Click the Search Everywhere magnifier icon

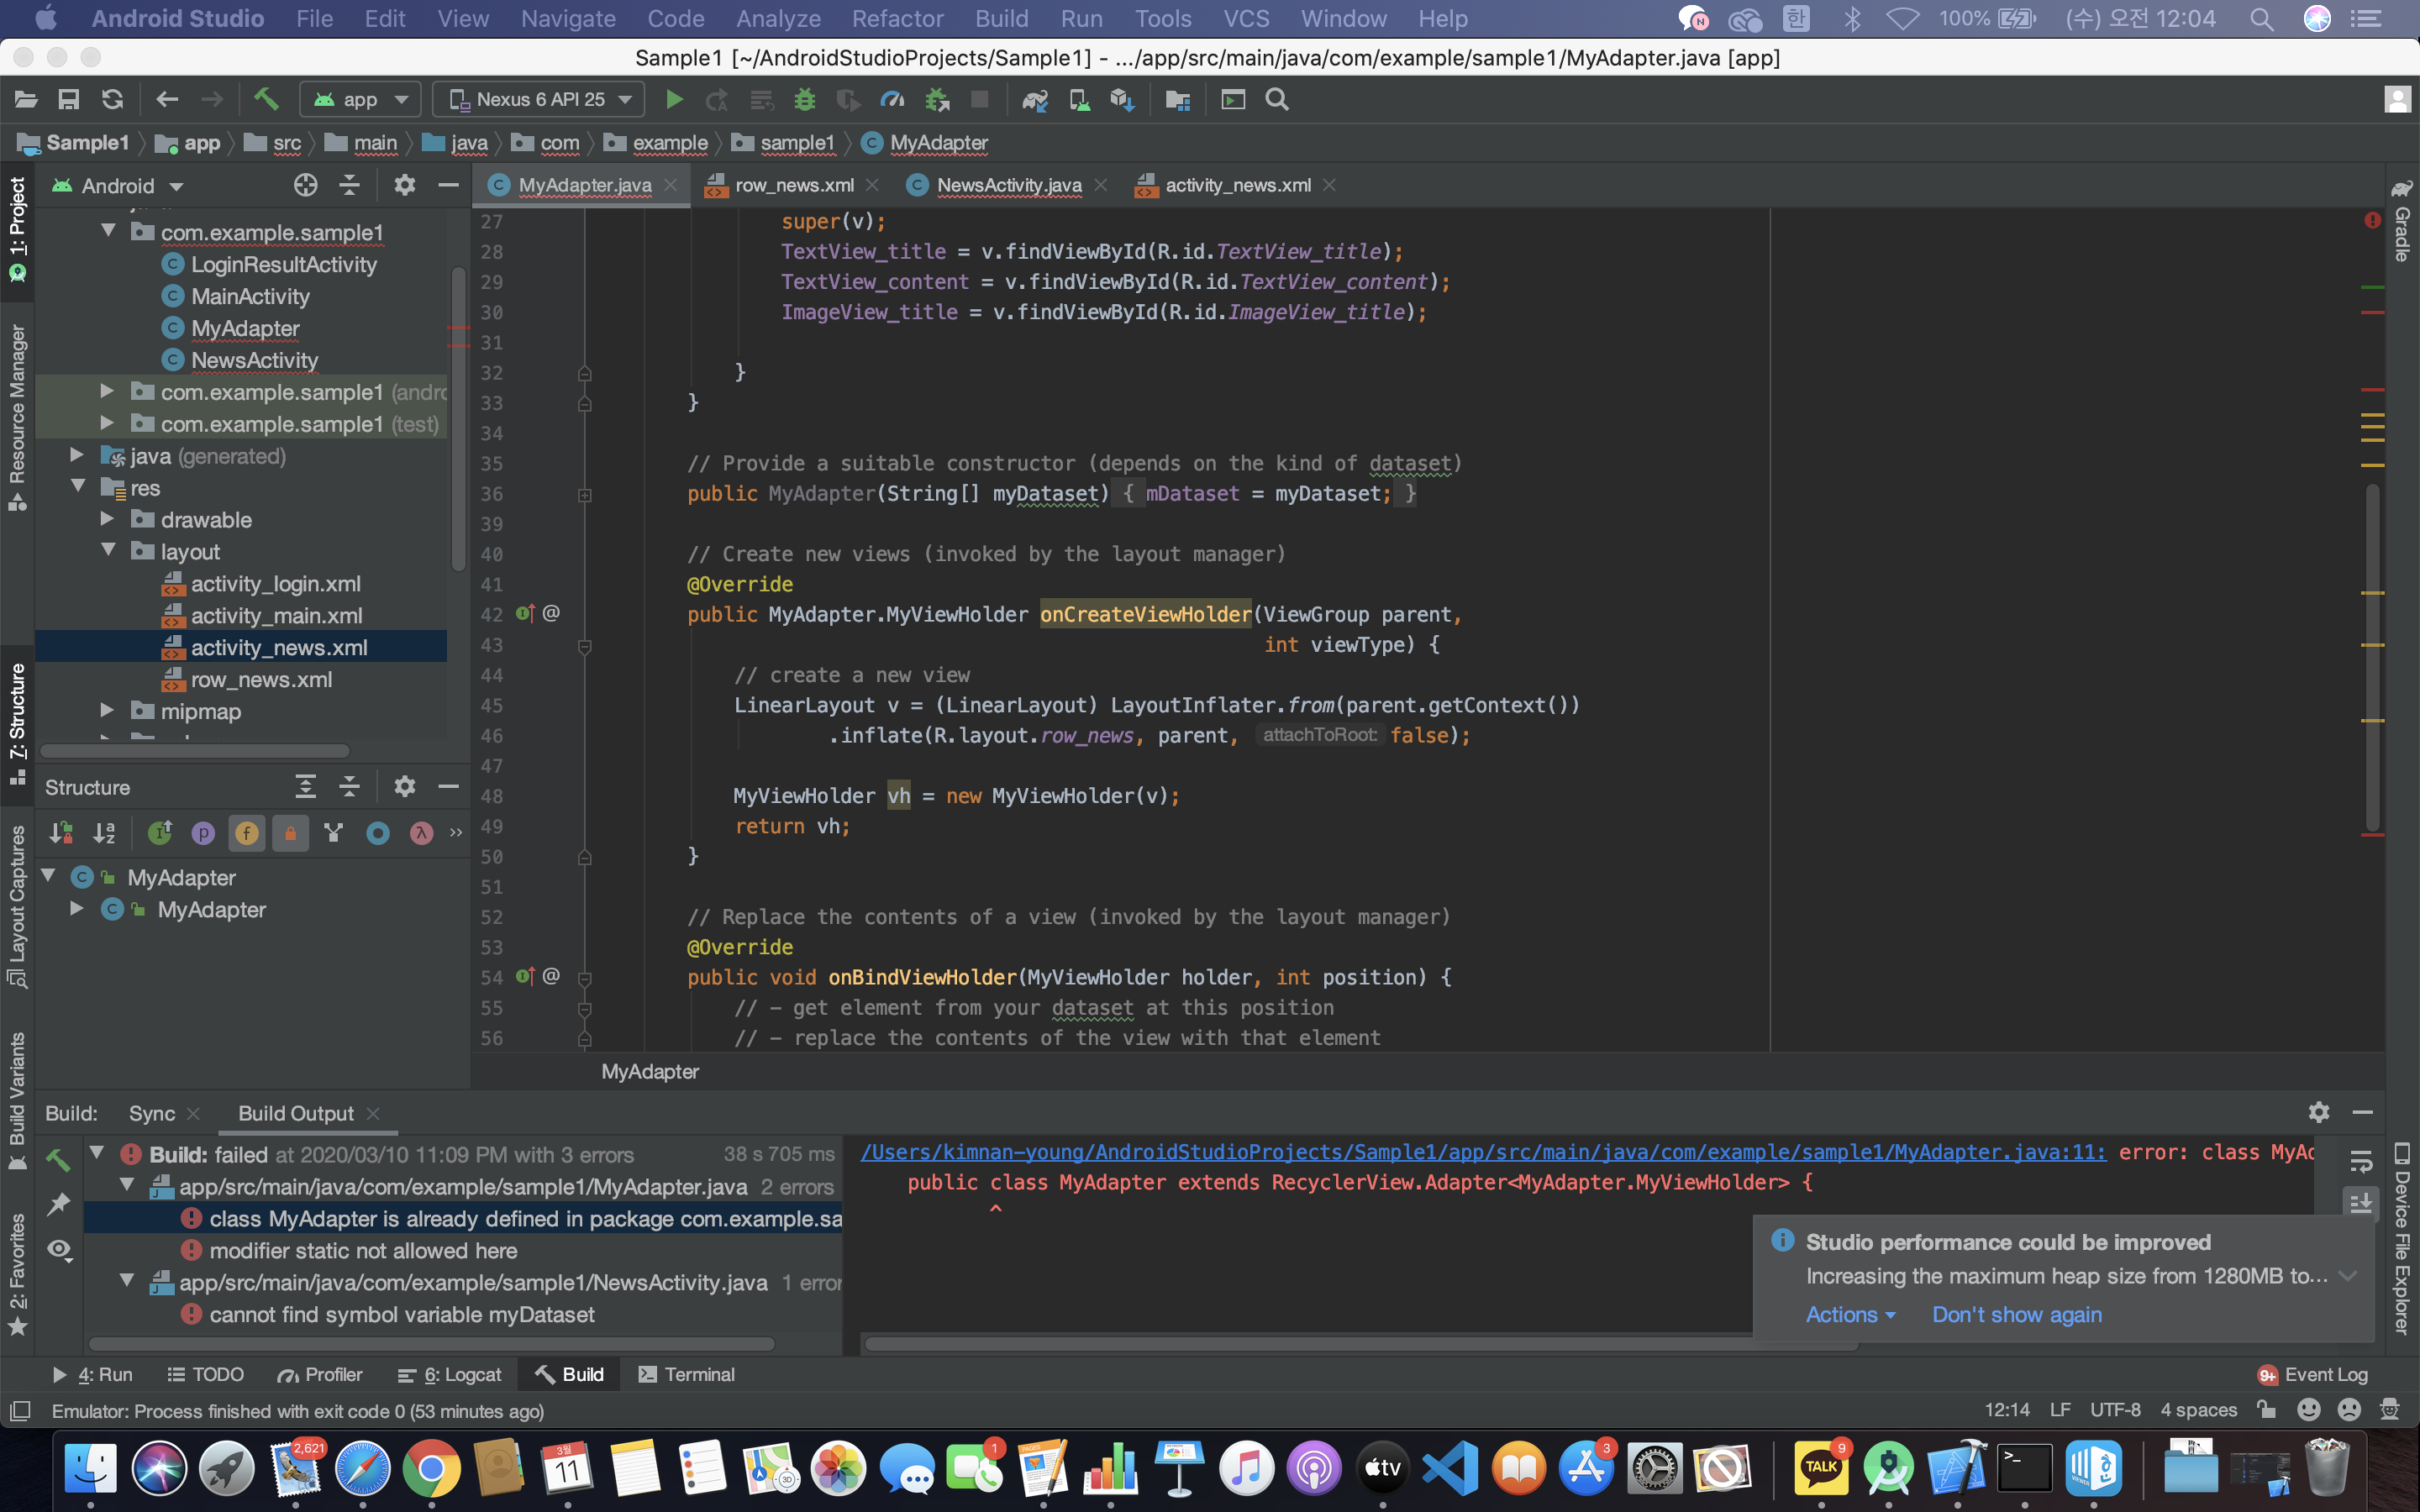(x=1277, y=99)
